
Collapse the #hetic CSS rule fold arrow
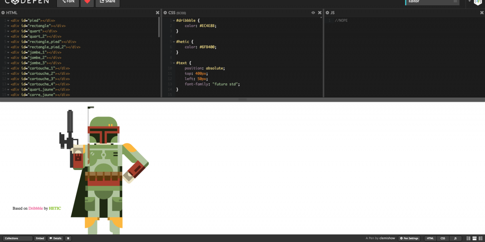click(x=174, y=42)
